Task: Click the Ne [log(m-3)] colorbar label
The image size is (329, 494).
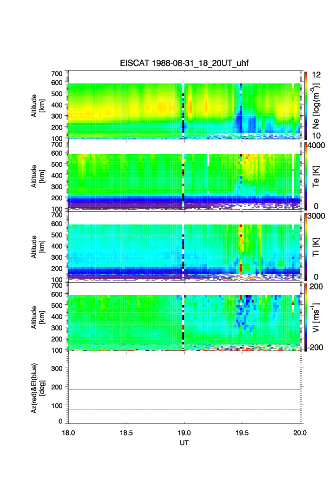Action: tap(318, 105)
